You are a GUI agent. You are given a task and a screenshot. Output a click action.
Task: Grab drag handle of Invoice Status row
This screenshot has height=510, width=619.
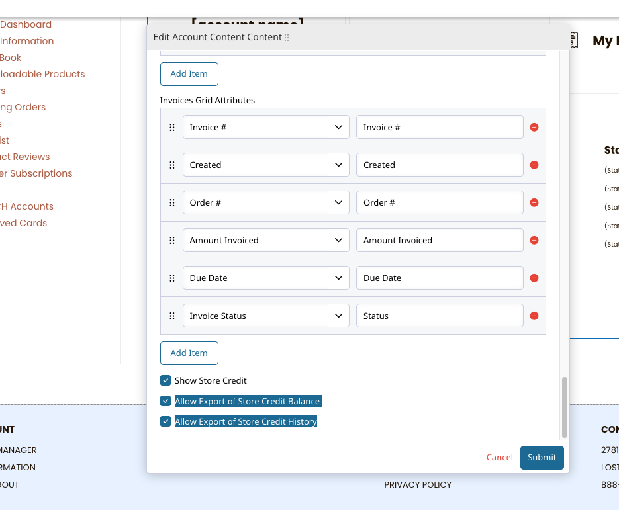pyautogui.click(x=172, y=316)
